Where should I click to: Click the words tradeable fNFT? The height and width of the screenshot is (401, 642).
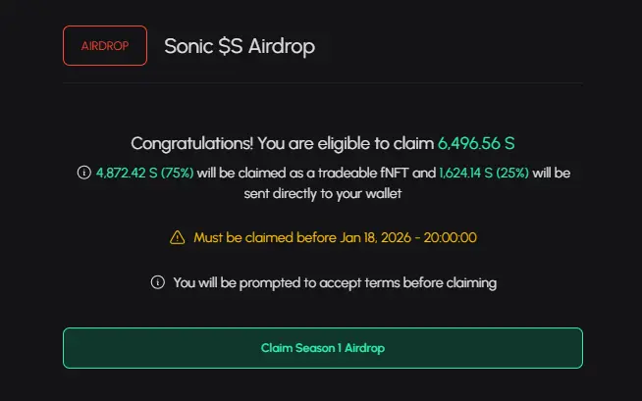pos(363,173)
